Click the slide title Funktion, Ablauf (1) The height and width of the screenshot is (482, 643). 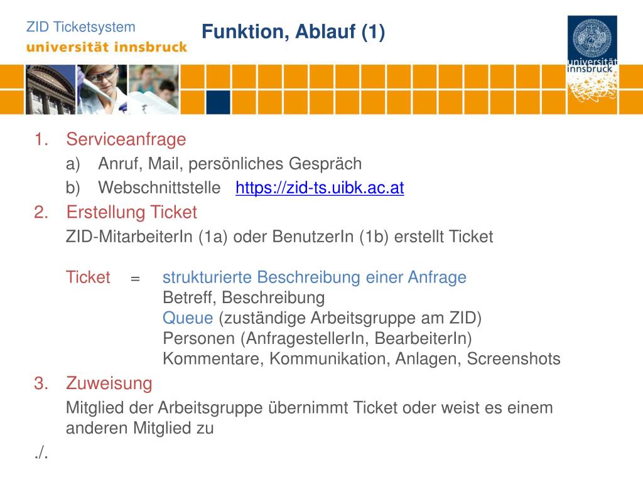coord(293,31)
